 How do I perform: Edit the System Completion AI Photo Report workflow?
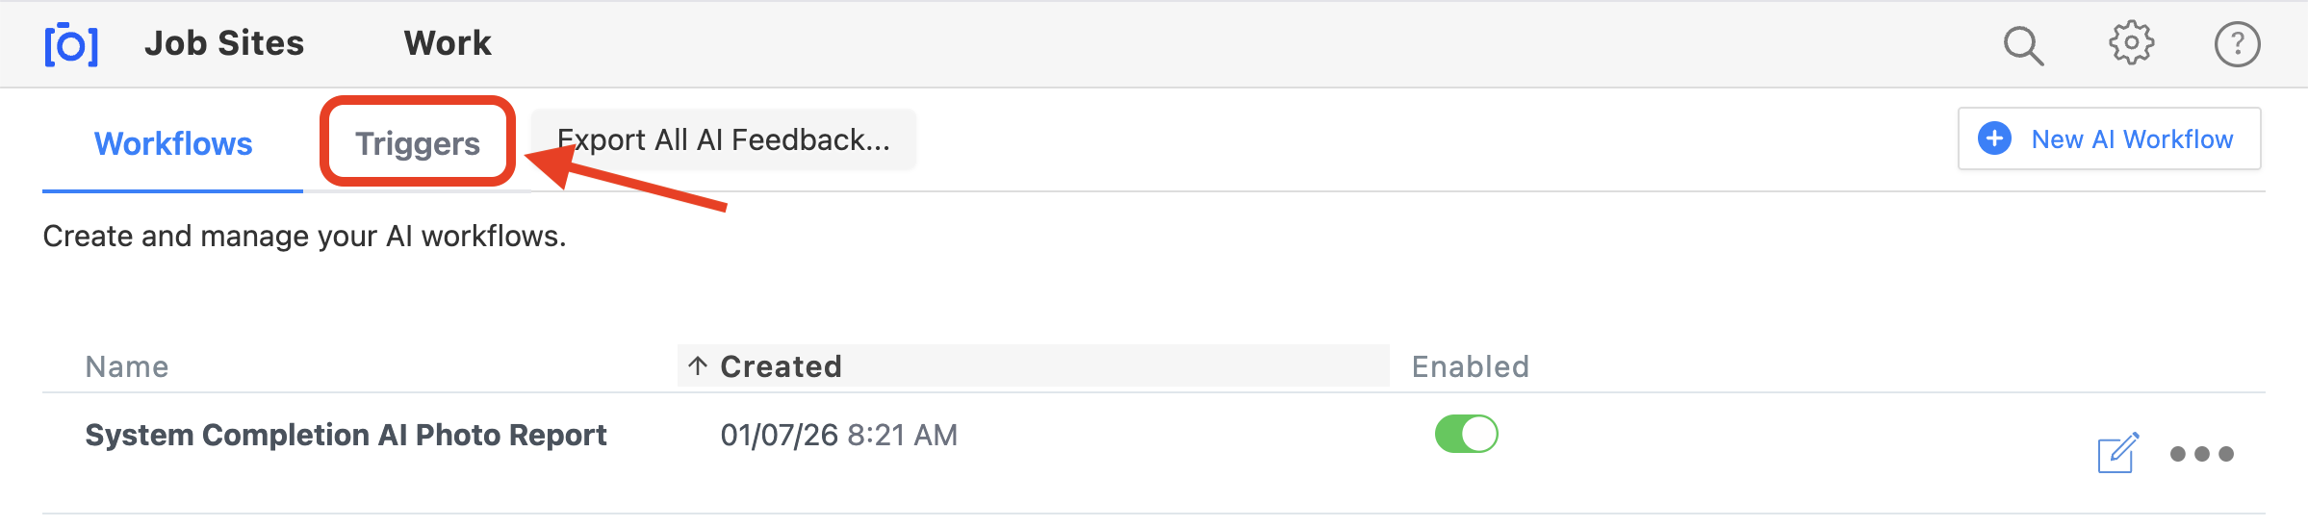(2117, 453)
